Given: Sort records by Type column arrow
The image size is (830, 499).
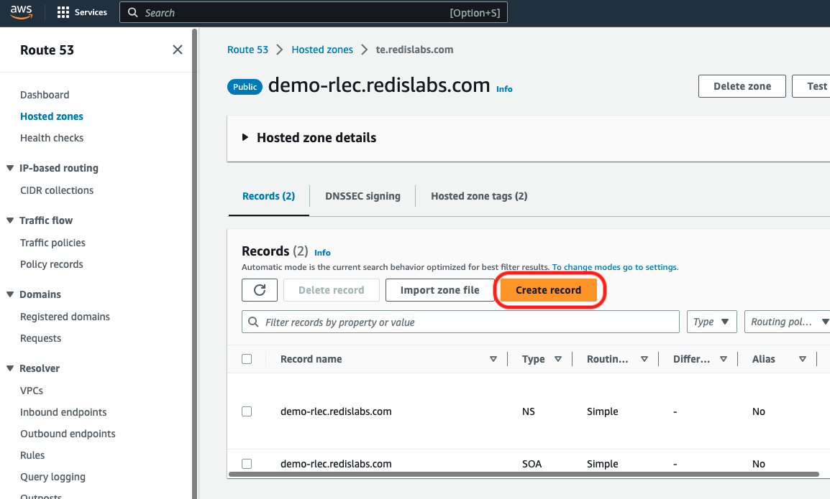Looking at the screenshot, I should point(558,359).
